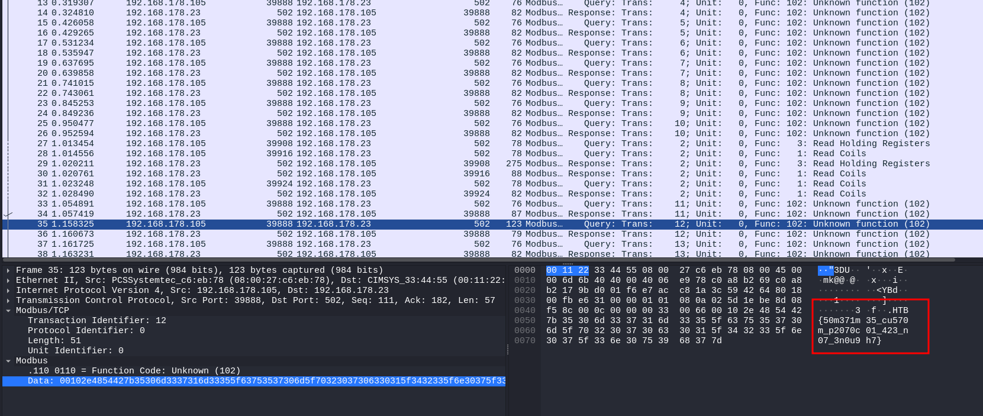Screen dimensions: 983x416
Task: Select Unit Identifier: 0 field
Action: click(76, 351)
